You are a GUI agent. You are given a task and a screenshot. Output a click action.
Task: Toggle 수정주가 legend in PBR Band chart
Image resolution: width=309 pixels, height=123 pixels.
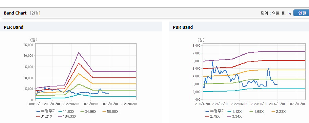tap(215, 112)
